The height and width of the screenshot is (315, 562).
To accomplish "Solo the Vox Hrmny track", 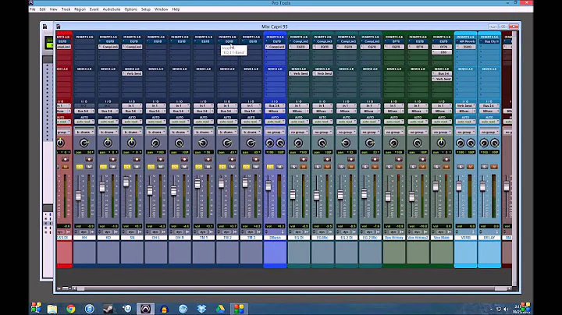I will tap(389, 167).
